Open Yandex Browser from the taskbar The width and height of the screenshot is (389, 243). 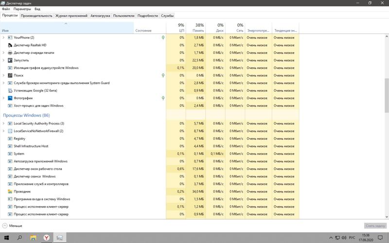click(46, 238)
